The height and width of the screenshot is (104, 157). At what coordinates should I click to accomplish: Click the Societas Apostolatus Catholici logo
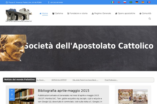[x=19, y=15]
